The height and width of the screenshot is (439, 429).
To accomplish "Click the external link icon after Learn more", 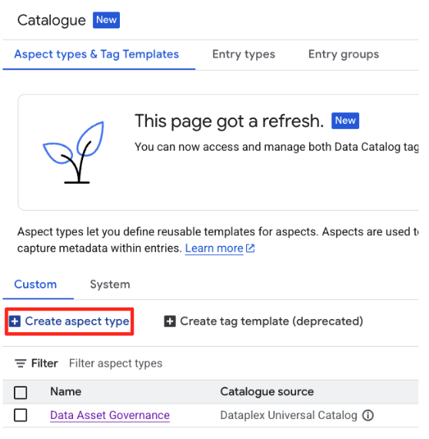I will (x=250, y=248).
